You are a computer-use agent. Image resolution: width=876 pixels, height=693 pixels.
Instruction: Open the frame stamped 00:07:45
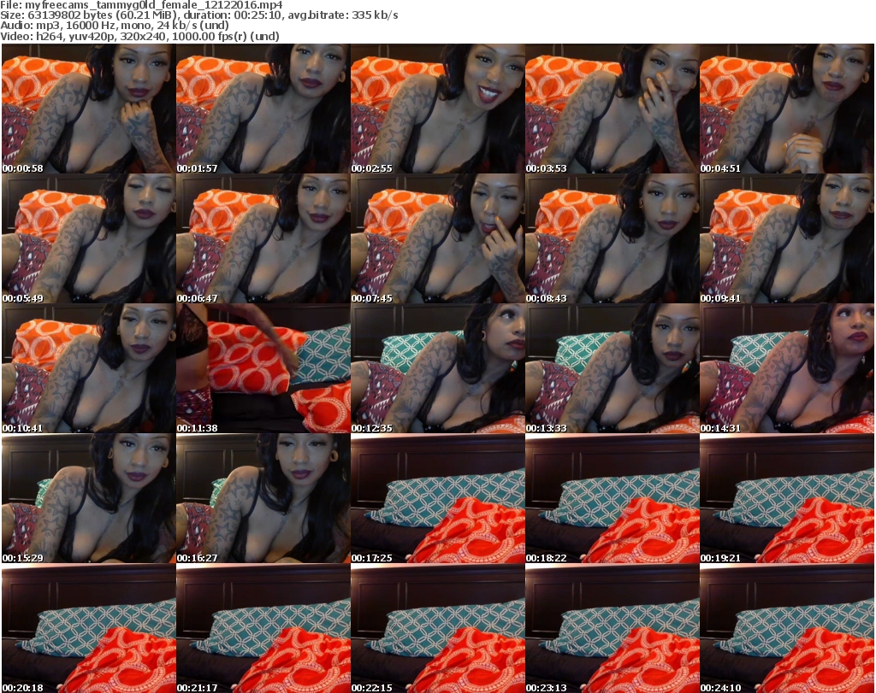point(437,238)
